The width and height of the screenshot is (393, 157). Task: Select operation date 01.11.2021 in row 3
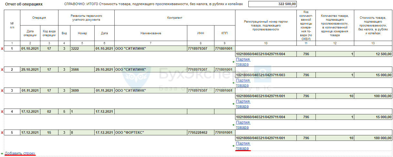coord(30,90)
